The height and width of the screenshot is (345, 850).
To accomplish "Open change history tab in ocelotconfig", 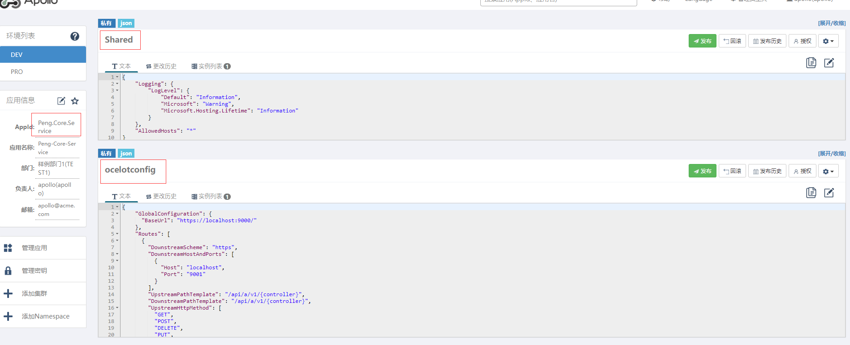I will pyautogui.click(x=161, y=196).
